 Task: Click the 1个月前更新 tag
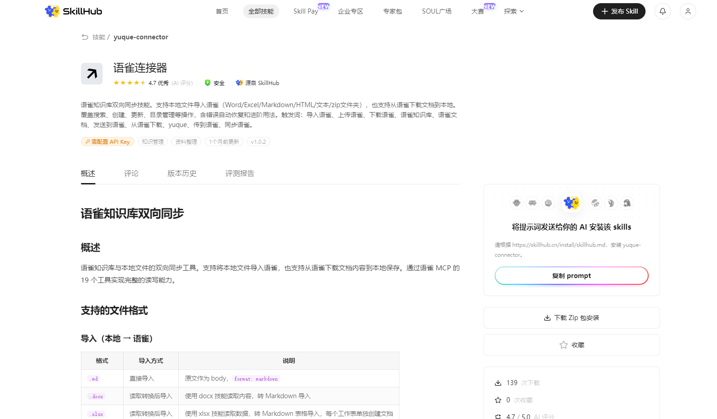(x=224, y=141)
